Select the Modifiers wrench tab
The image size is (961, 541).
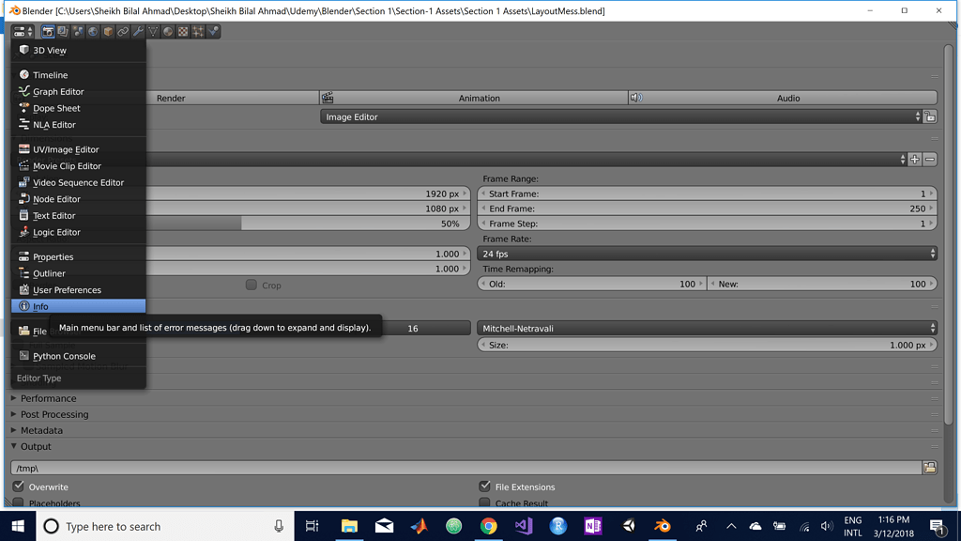[138, 31]
